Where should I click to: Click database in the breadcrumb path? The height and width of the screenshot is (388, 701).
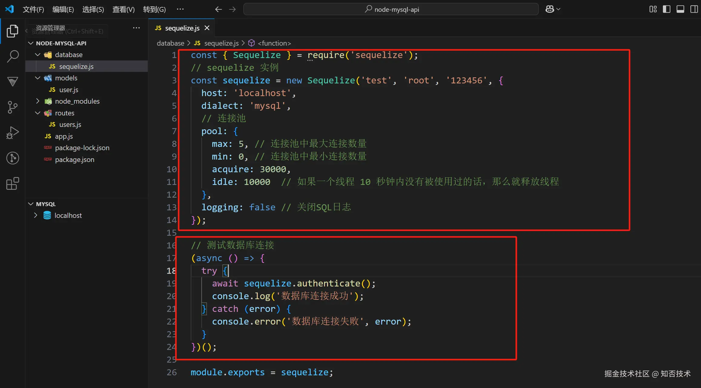coord(170,43)
